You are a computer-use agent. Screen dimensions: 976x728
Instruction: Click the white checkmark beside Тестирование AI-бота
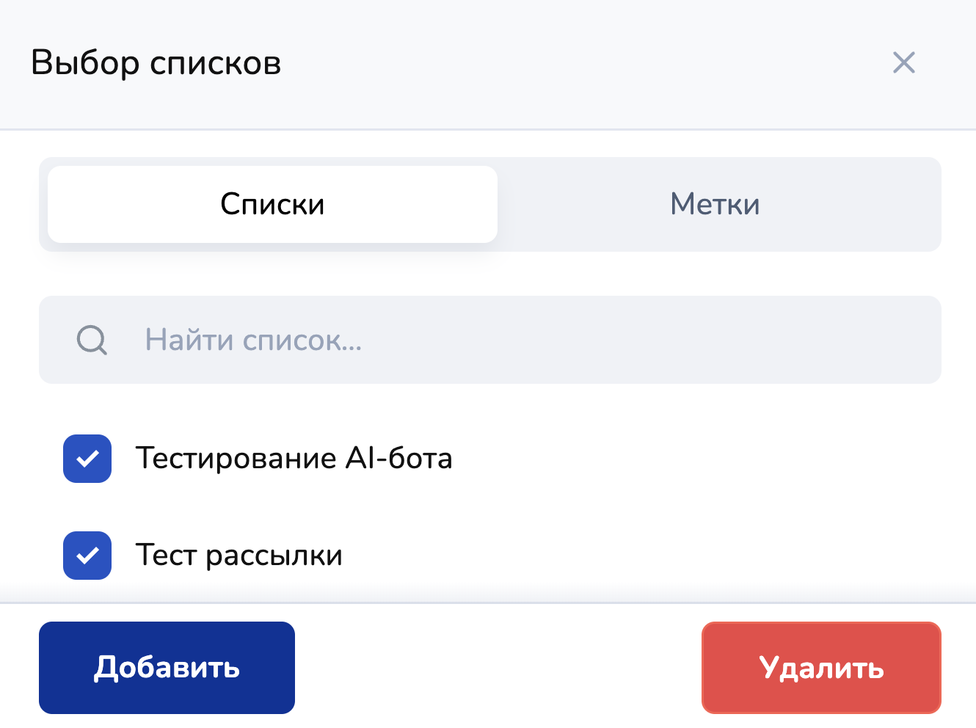click(87, 459)
